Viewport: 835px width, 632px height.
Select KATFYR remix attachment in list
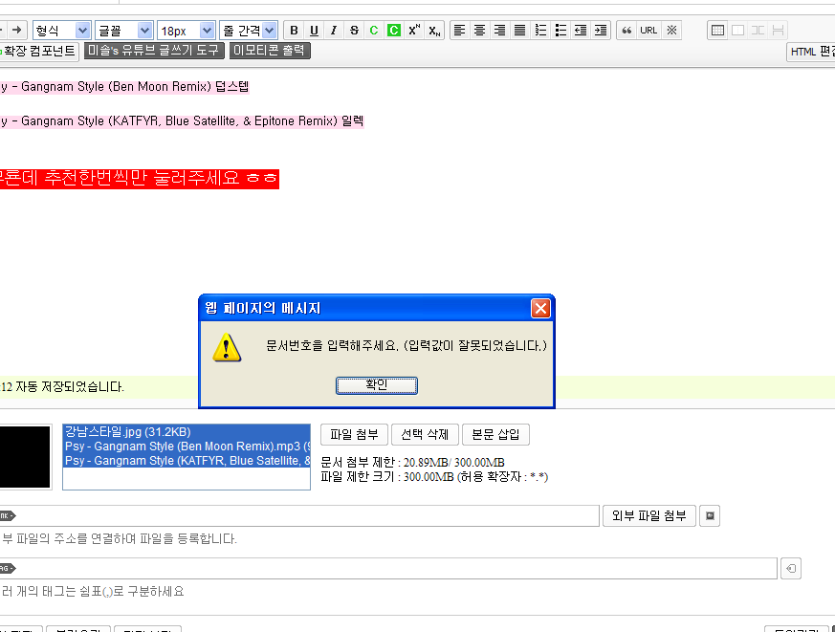coord(187,461)
